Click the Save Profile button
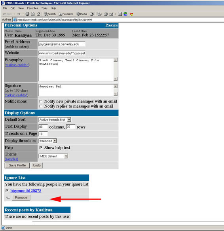 coord(17,165)
